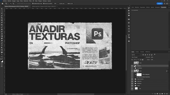The height and width of the screenshot is (95, 170).
Task: Select the Pen tool
Action: [2, 43]
